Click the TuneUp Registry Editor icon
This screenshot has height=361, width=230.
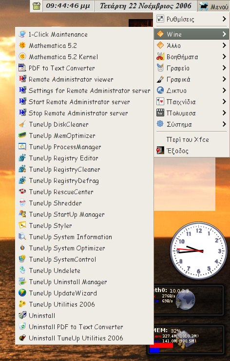click(x=22, y=158)
